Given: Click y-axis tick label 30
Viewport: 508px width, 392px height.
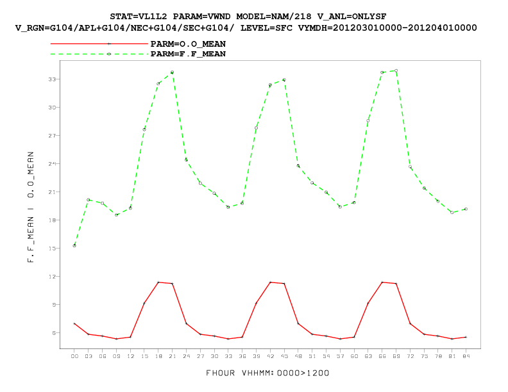Looking at the screenshot, I should click(x=52, y=108).
